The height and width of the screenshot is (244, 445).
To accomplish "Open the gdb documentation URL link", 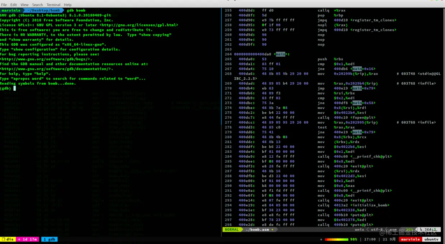I will pos(56,69).
